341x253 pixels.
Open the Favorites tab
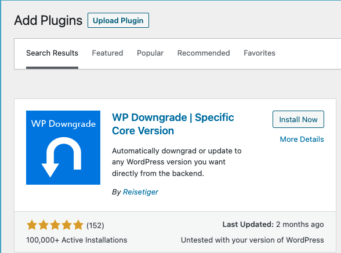click(259, 53)
